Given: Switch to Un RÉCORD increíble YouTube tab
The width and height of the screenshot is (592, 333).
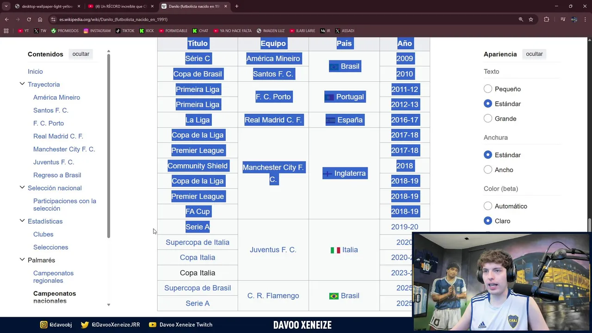Looking at the screenshot, I should coord(120,6).
